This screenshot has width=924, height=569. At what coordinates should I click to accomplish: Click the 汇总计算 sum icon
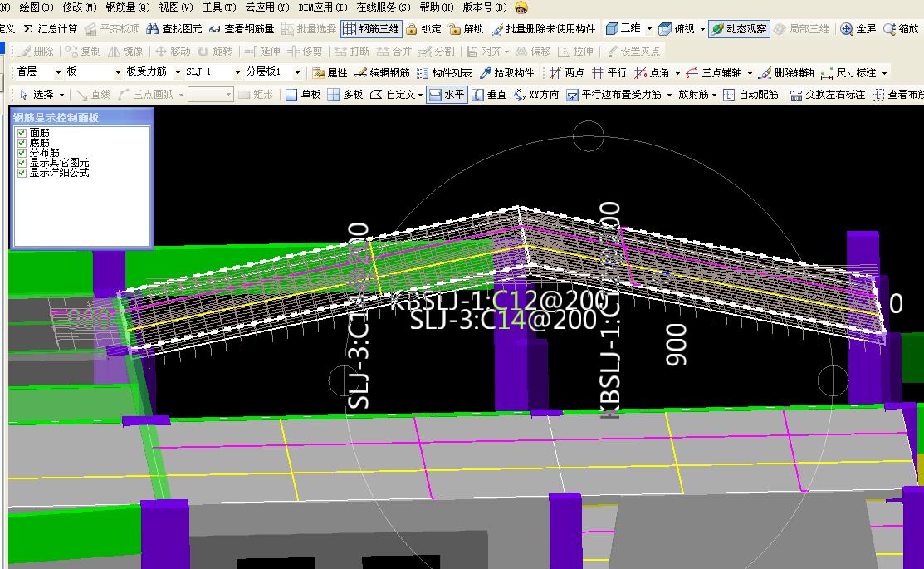point(27,29)
